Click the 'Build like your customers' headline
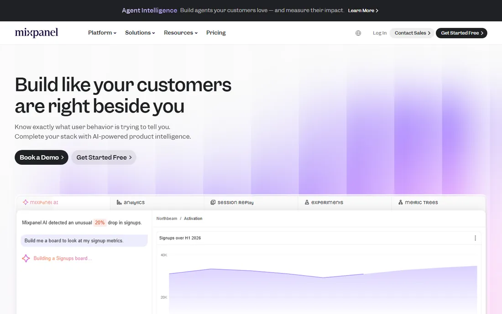 123,95
